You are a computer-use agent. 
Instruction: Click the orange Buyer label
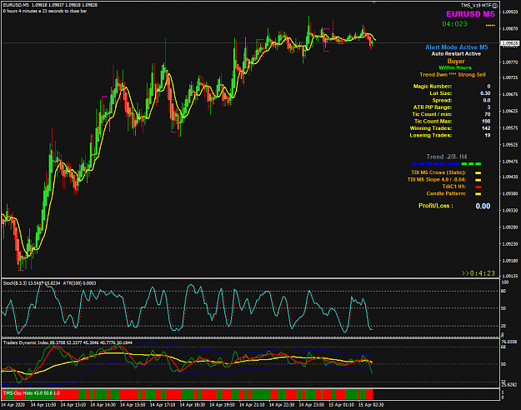click(456, 61)
